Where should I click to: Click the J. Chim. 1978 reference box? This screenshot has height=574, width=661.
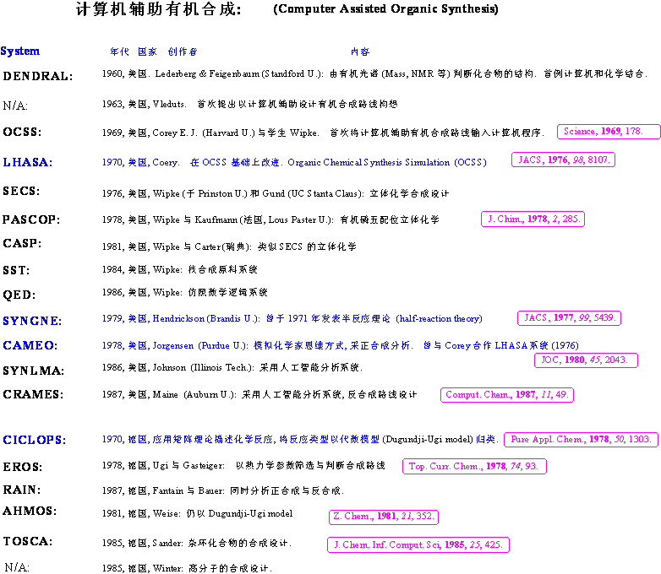point(533,219)
